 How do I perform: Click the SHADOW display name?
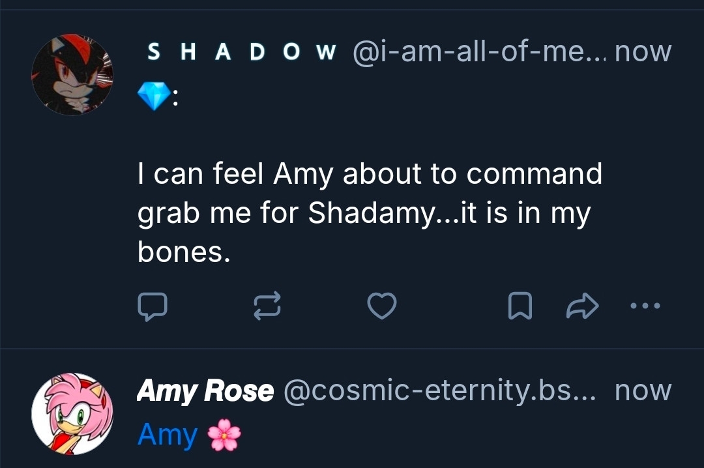pyautogui.click(x=241, y=52)
